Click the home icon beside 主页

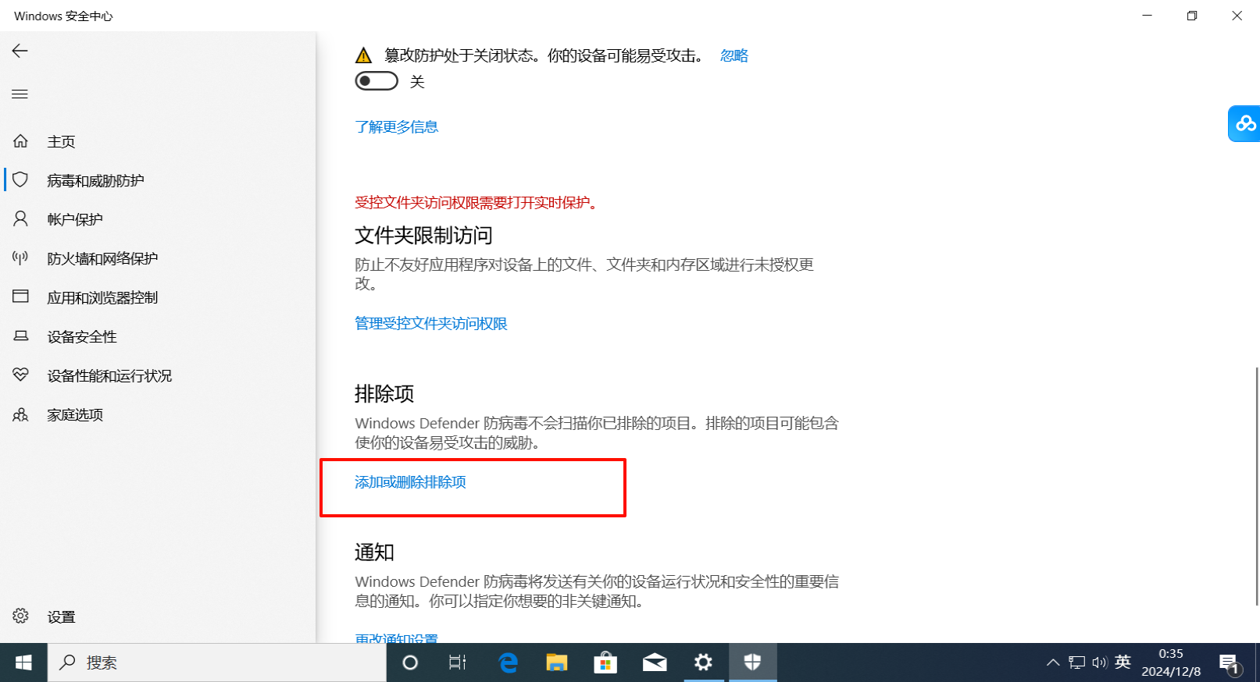coord(20,141)
